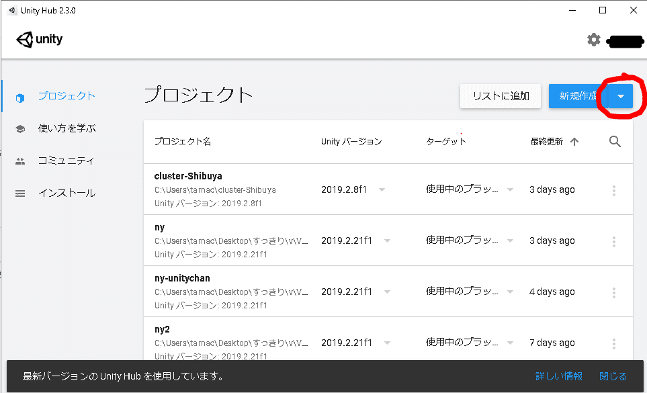Screen dimensions: 647x393
Task: Open target platform dropdown for ny project
Action: tap(511, 241)
